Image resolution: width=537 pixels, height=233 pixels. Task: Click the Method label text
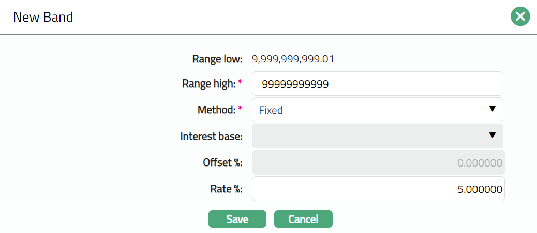[216, 110]
